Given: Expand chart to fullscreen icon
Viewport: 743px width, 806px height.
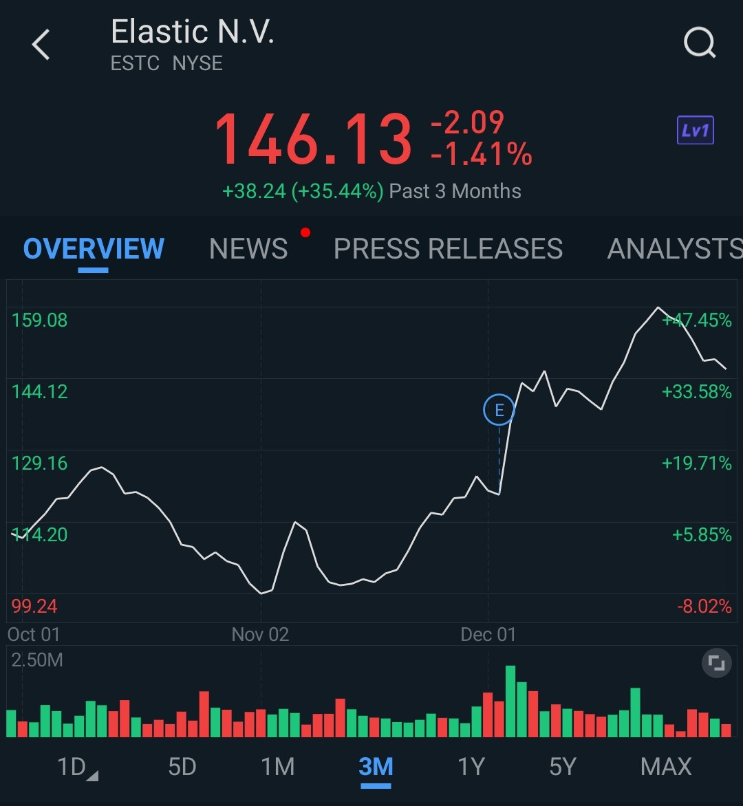Looking at the screenshot, I should click(x=716, y=662).
